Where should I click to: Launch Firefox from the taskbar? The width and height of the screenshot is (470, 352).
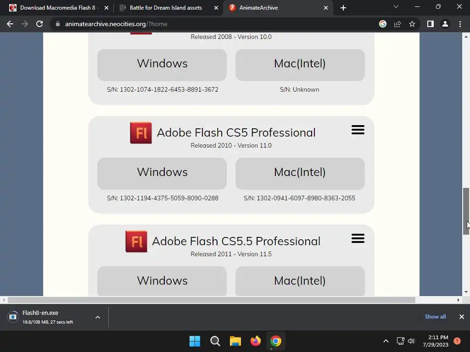pos(255,341)
